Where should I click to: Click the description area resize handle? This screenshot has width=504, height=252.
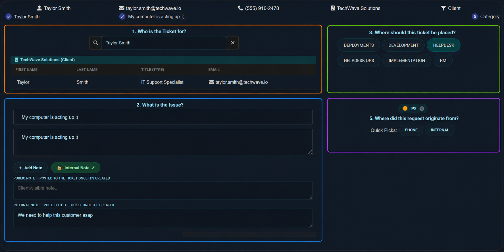[310, 152]
